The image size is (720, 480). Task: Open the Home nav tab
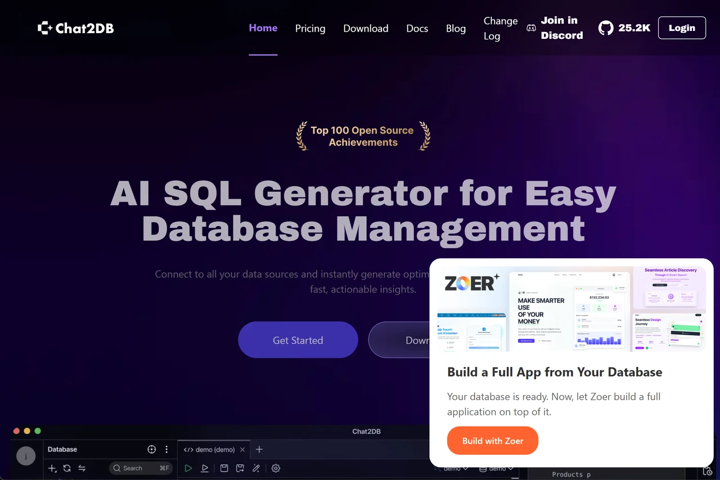click(x=263, y=28)
